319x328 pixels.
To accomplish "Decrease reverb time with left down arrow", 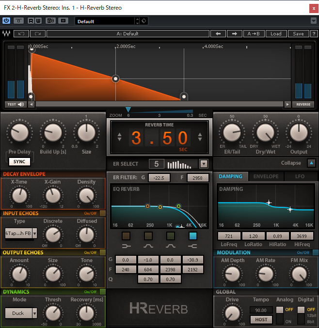I will pos(120,139).
